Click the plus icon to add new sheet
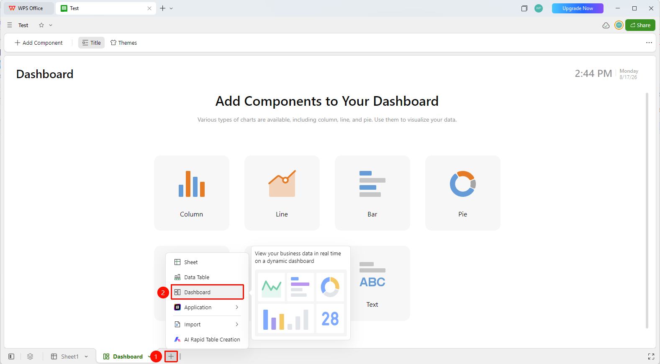 pyautogui.click(x=171, y=356)
